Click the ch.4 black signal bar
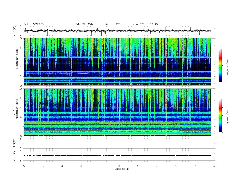Viewport: 241px width, 186px height. [117, 156]
